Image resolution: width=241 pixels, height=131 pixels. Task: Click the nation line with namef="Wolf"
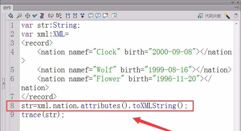(x=134, y=70)
